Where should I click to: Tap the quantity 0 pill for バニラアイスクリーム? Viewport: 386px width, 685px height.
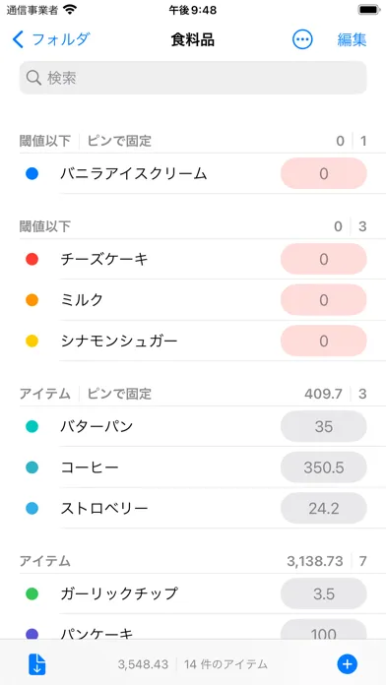(x=324, y=173)
